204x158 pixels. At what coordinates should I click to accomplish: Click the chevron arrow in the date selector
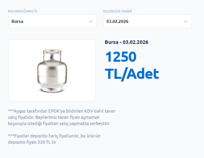pyautogui.click(x=186, y=21)
